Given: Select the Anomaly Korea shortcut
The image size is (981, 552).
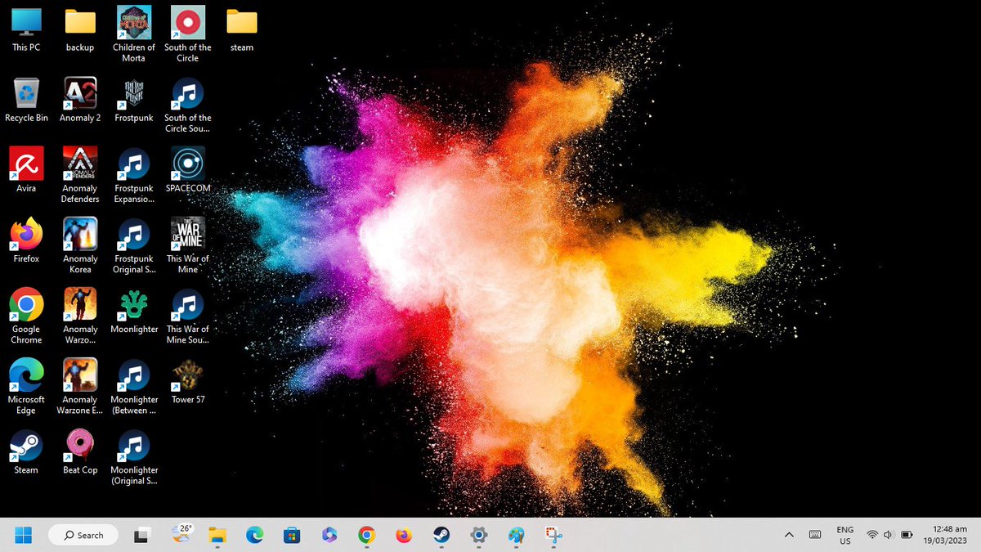Looking at the screenshot, I should pos(80,245).
